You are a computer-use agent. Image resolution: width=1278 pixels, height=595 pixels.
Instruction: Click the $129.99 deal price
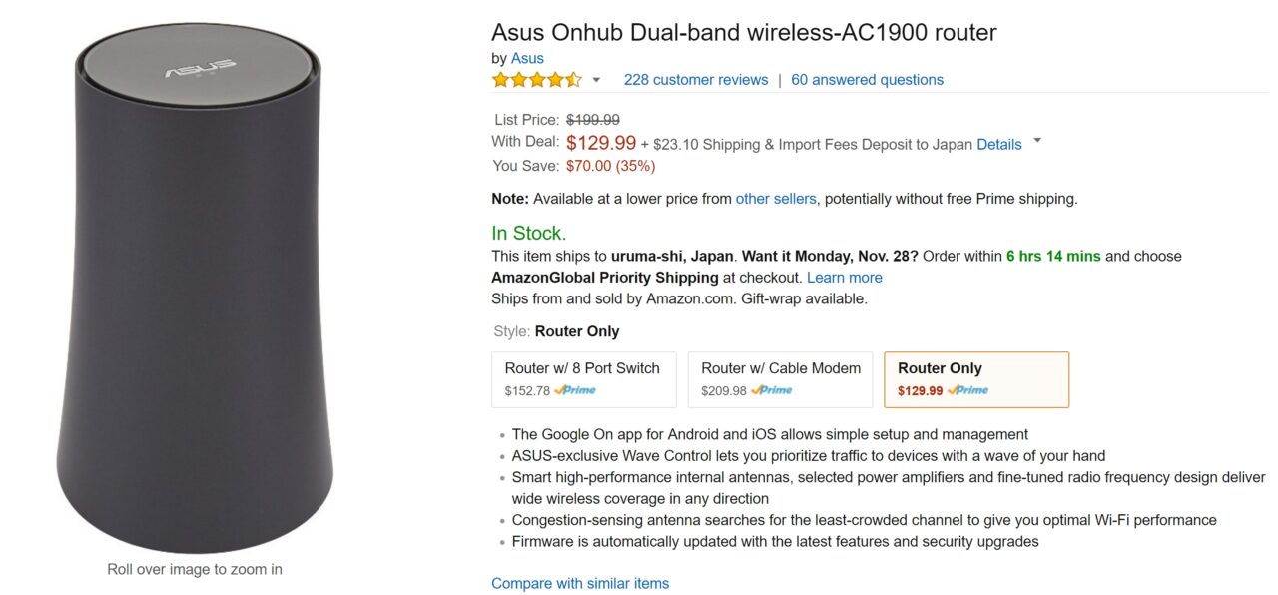(601, 143)
